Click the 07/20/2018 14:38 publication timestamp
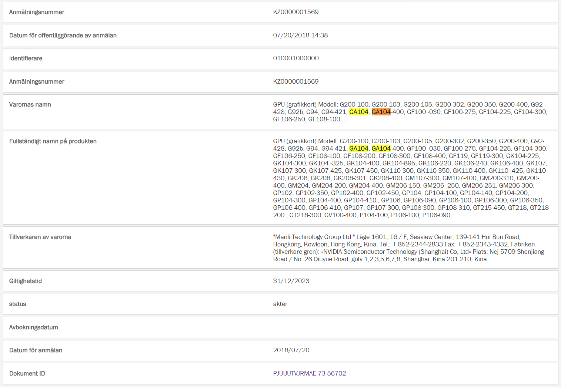Image resolution: width=561 pixels, height=387 pixels. tap(300, 35)
